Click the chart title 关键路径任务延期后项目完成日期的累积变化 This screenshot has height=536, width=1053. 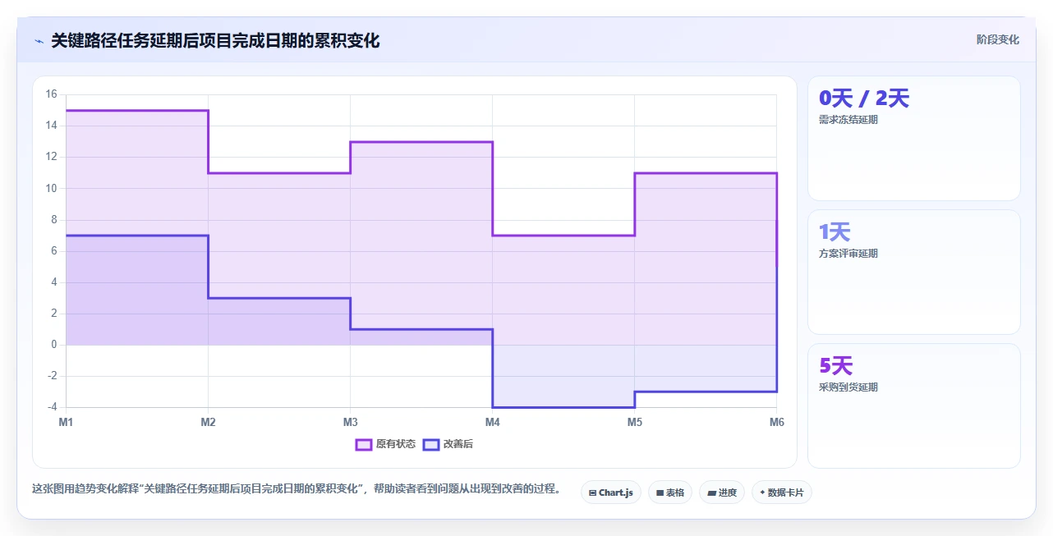(215, 41)
